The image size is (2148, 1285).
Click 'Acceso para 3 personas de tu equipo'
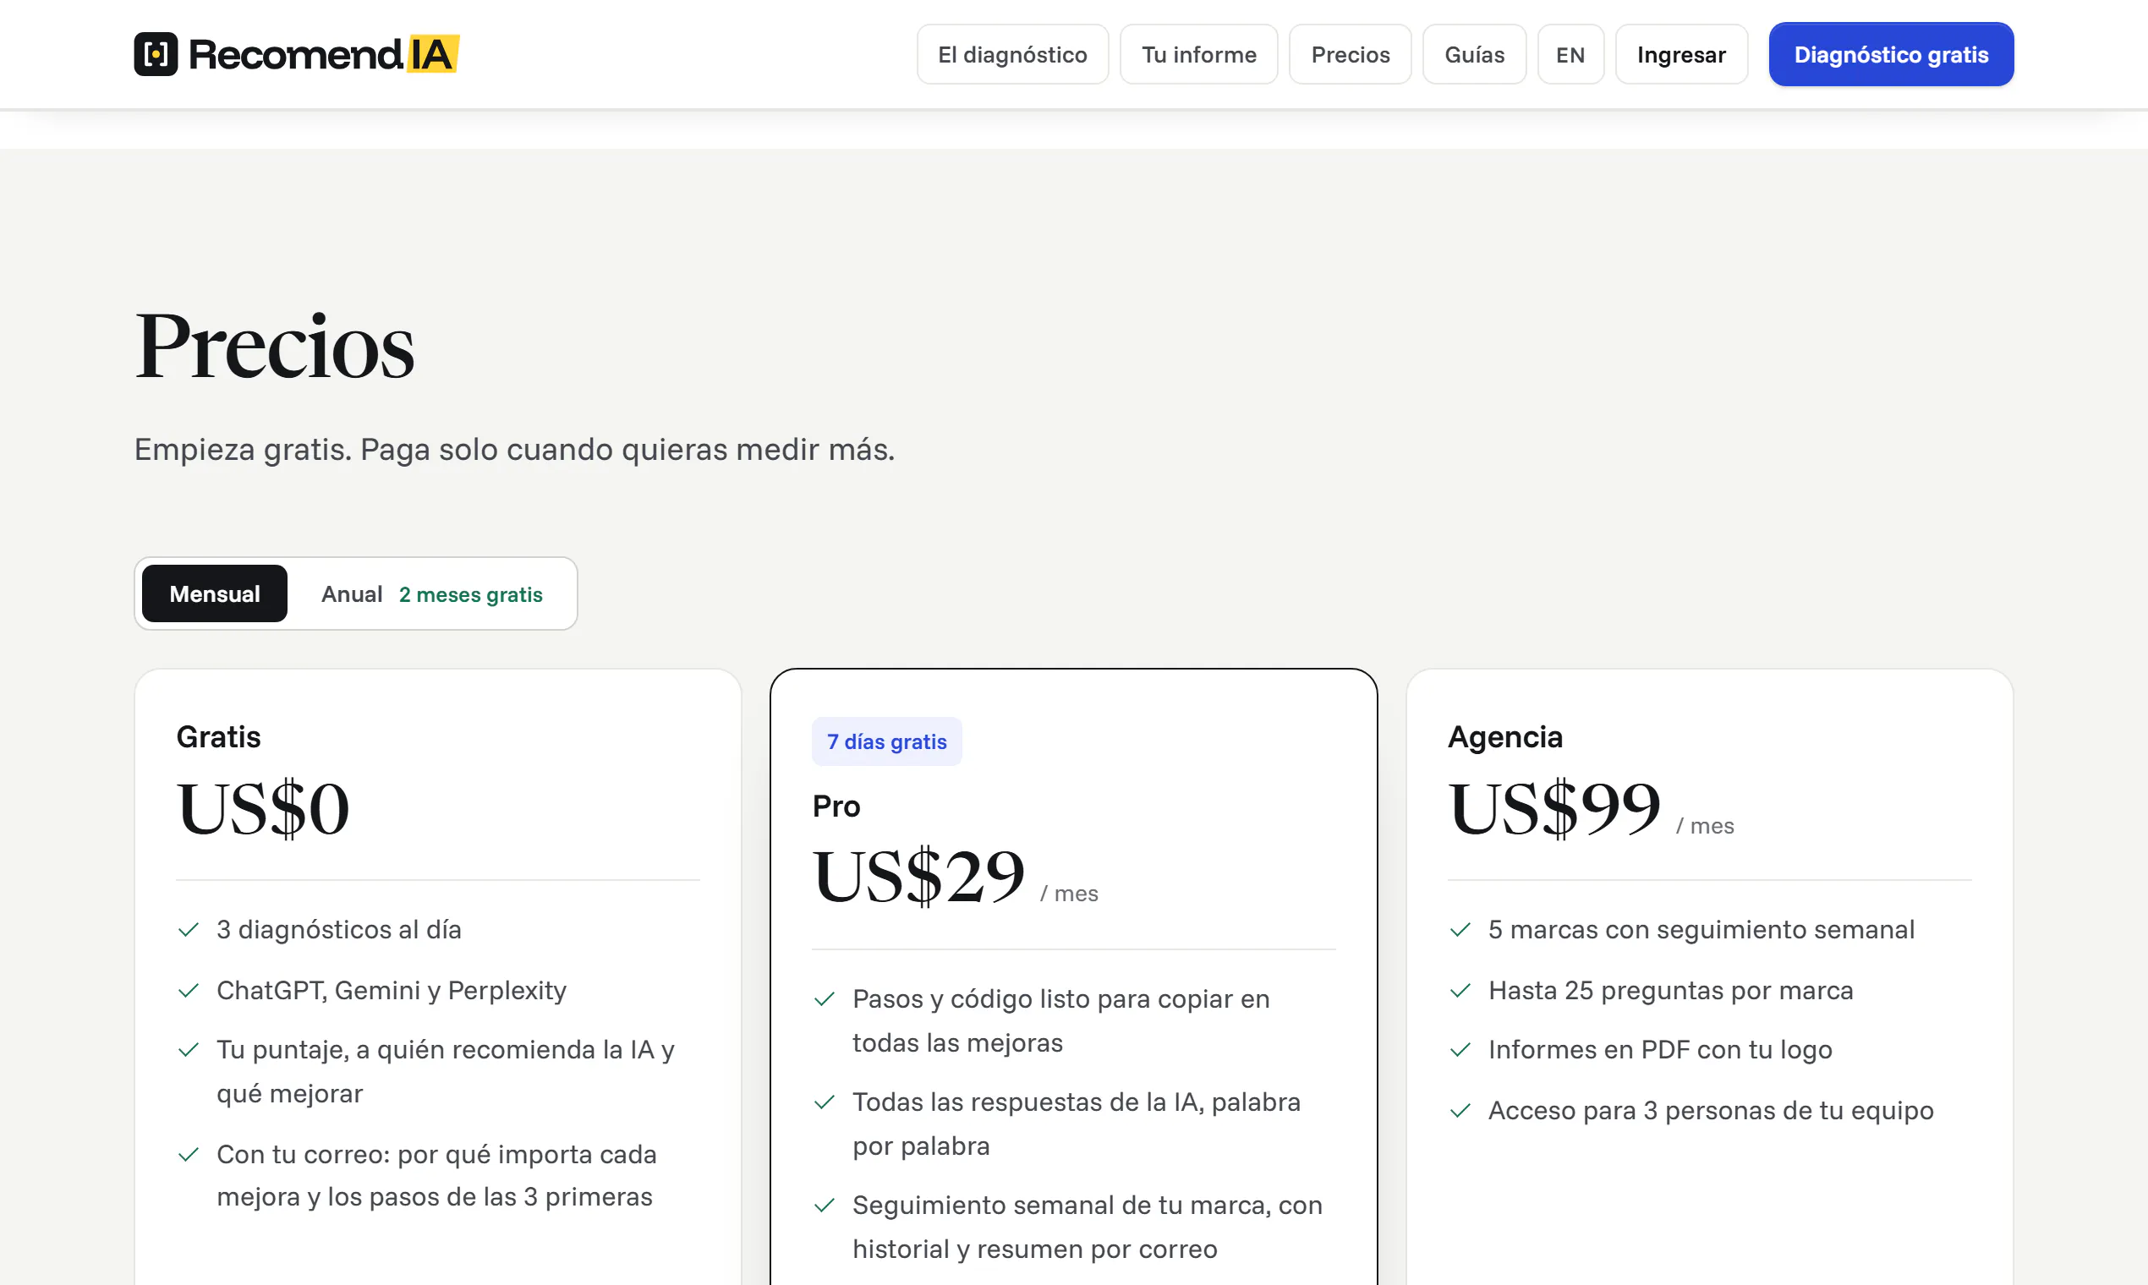[1711, 1111]
